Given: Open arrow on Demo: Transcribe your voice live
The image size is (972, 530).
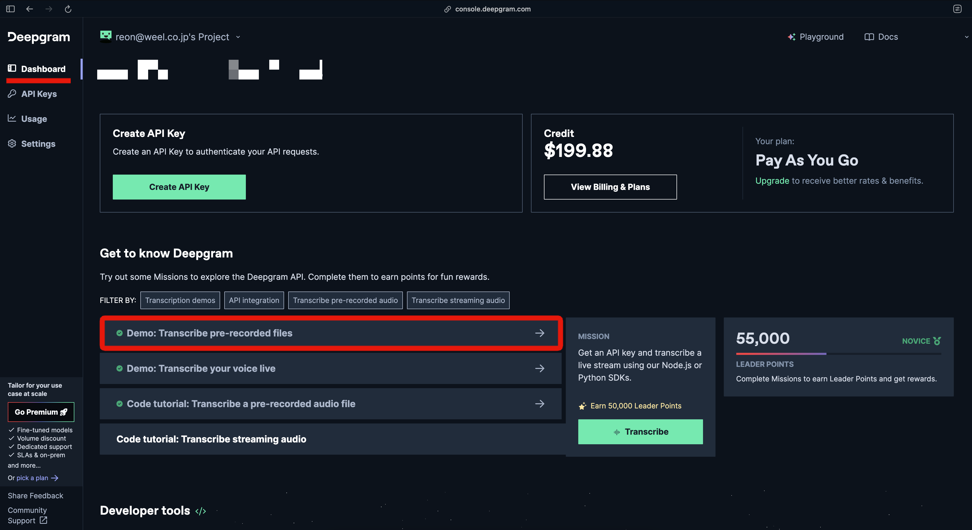Looking at the screenshot, I should (x=540, y=368).
